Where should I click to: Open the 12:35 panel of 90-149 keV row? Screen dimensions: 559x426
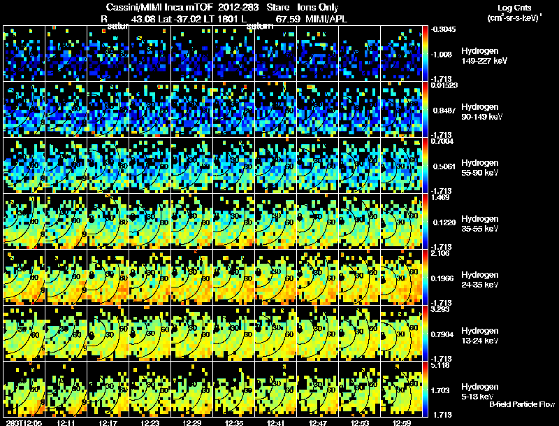pos(233,109)
